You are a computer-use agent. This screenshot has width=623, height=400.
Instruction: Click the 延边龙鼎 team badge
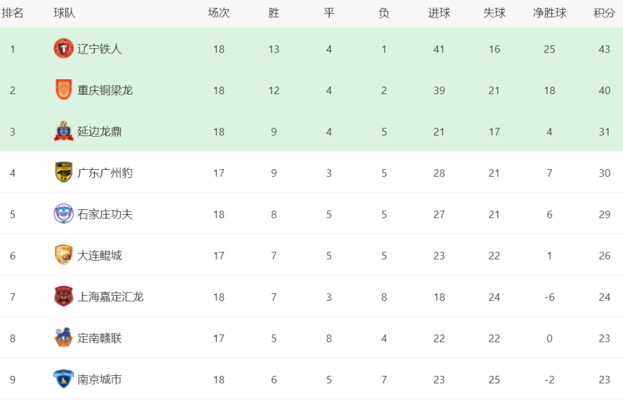64,131
